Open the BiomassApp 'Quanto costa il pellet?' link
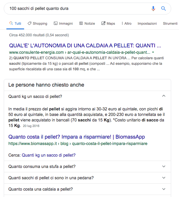 [x=76, y=137]
